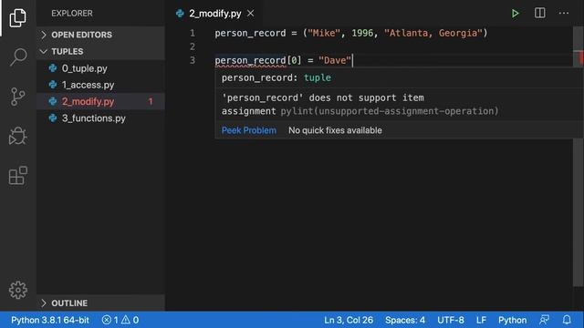584x328 pixels.
Task: Switch to the 2_modify.py editor tab
Action: [214, 14]
